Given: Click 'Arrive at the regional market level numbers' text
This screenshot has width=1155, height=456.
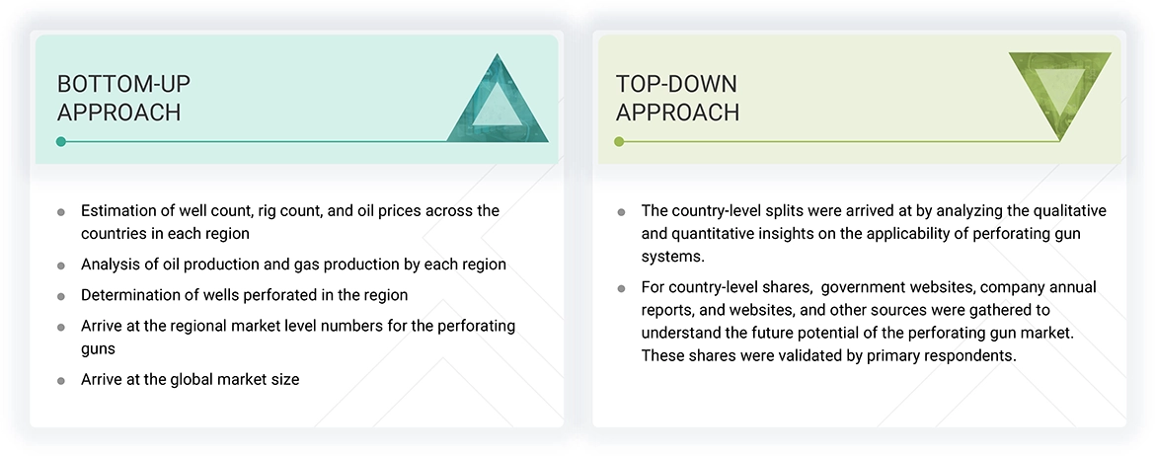Looking at the screenshot, I should (298, 337).
